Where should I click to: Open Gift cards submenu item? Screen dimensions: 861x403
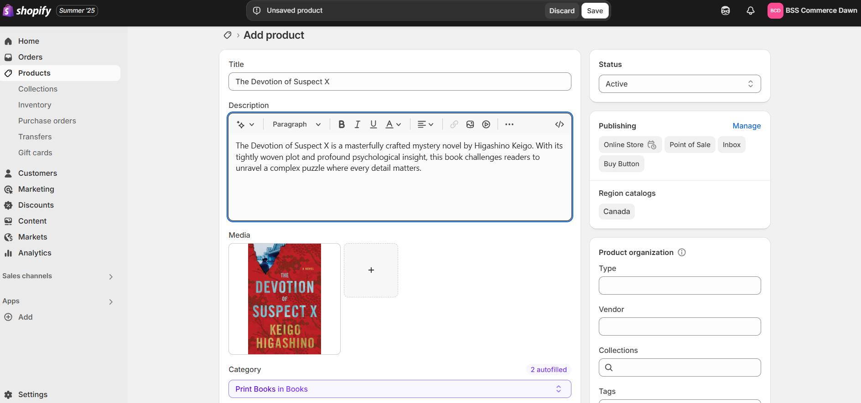(x=35, y=153)
